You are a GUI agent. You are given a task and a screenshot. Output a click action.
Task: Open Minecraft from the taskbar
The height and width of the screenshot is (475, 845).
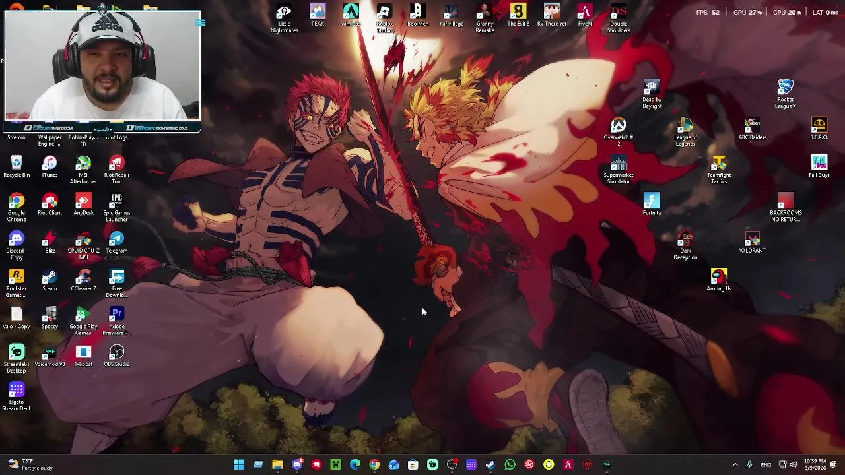pos(335,464)
